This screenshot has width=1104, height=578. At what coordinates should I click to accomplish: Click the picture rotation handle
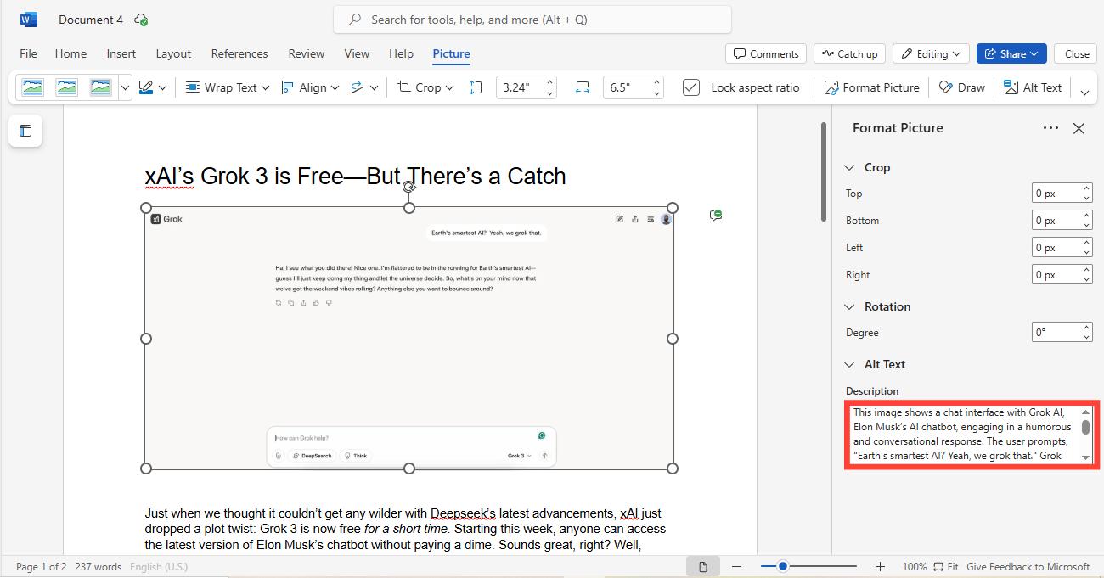click(409, 187)
